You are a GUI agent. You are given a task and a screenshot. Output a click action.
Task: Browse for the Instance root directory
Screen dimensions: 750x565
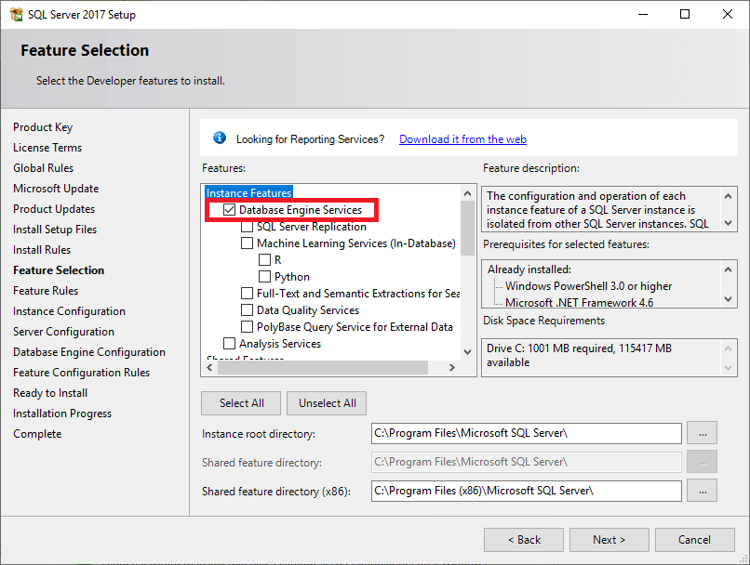pyautogui.click(x=703, y=433)
